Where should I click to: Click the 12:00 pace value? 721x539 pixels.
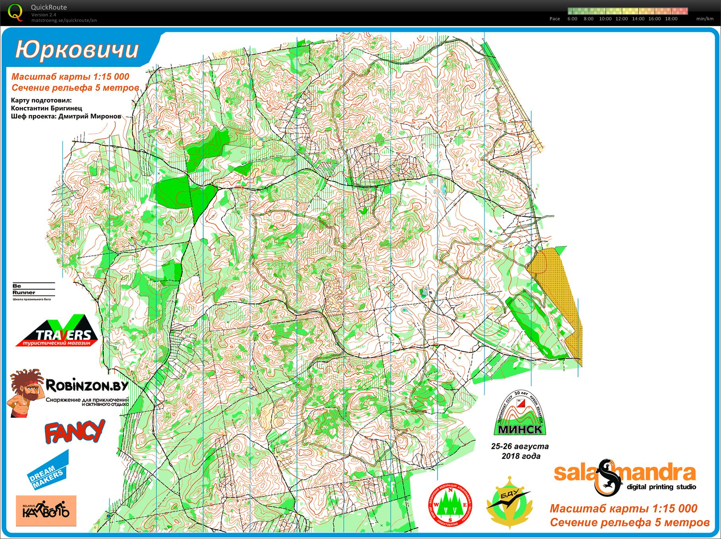coord(622,19)
